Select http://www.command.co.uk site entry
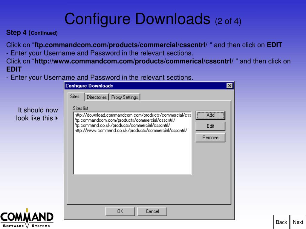 coord(132,131)
